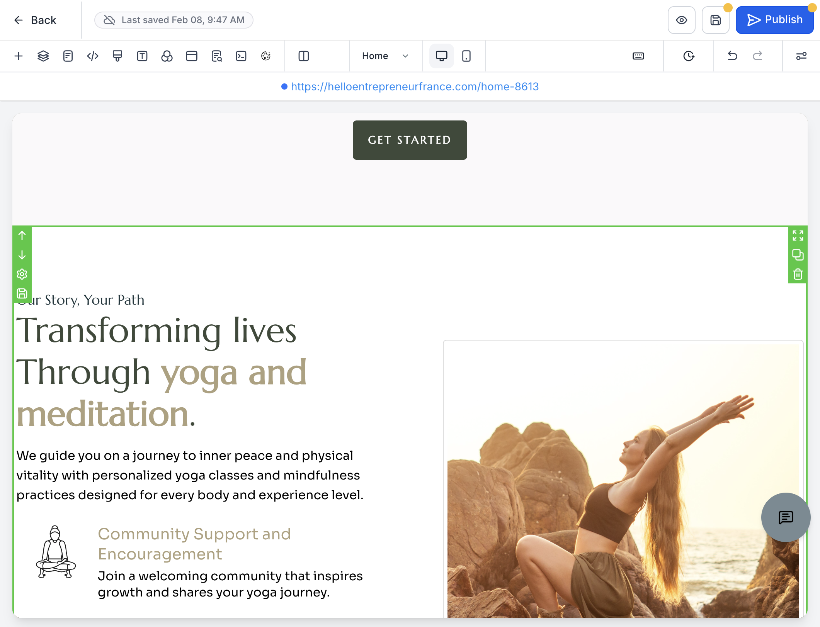The image size is (820, 627).
Task: Open the chat widget bubble
Action: 786,517
